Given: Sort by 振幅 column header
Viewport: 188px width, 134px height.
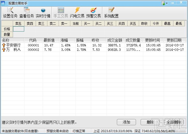Looking at the screenshot, I should click(x=83, y=40).
